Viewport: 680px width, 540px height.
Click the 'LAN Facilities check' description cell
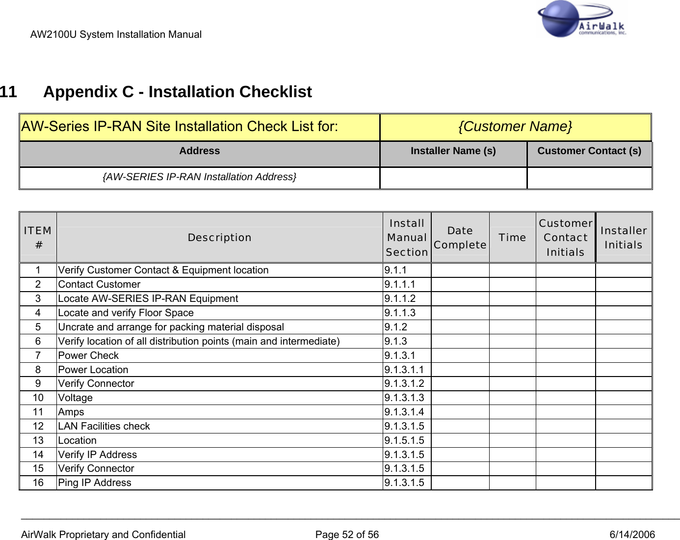coord(219,427)
